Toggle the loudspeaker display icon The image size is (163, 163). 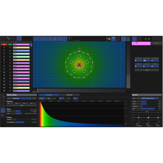[55, 39]
